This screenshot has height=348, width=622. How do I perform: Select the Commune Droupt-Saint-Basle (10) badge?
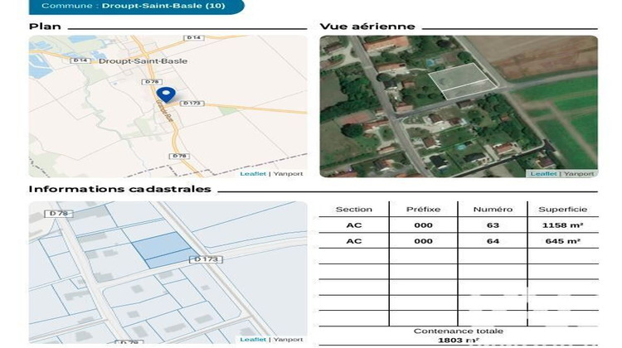(x=137, y=7)
